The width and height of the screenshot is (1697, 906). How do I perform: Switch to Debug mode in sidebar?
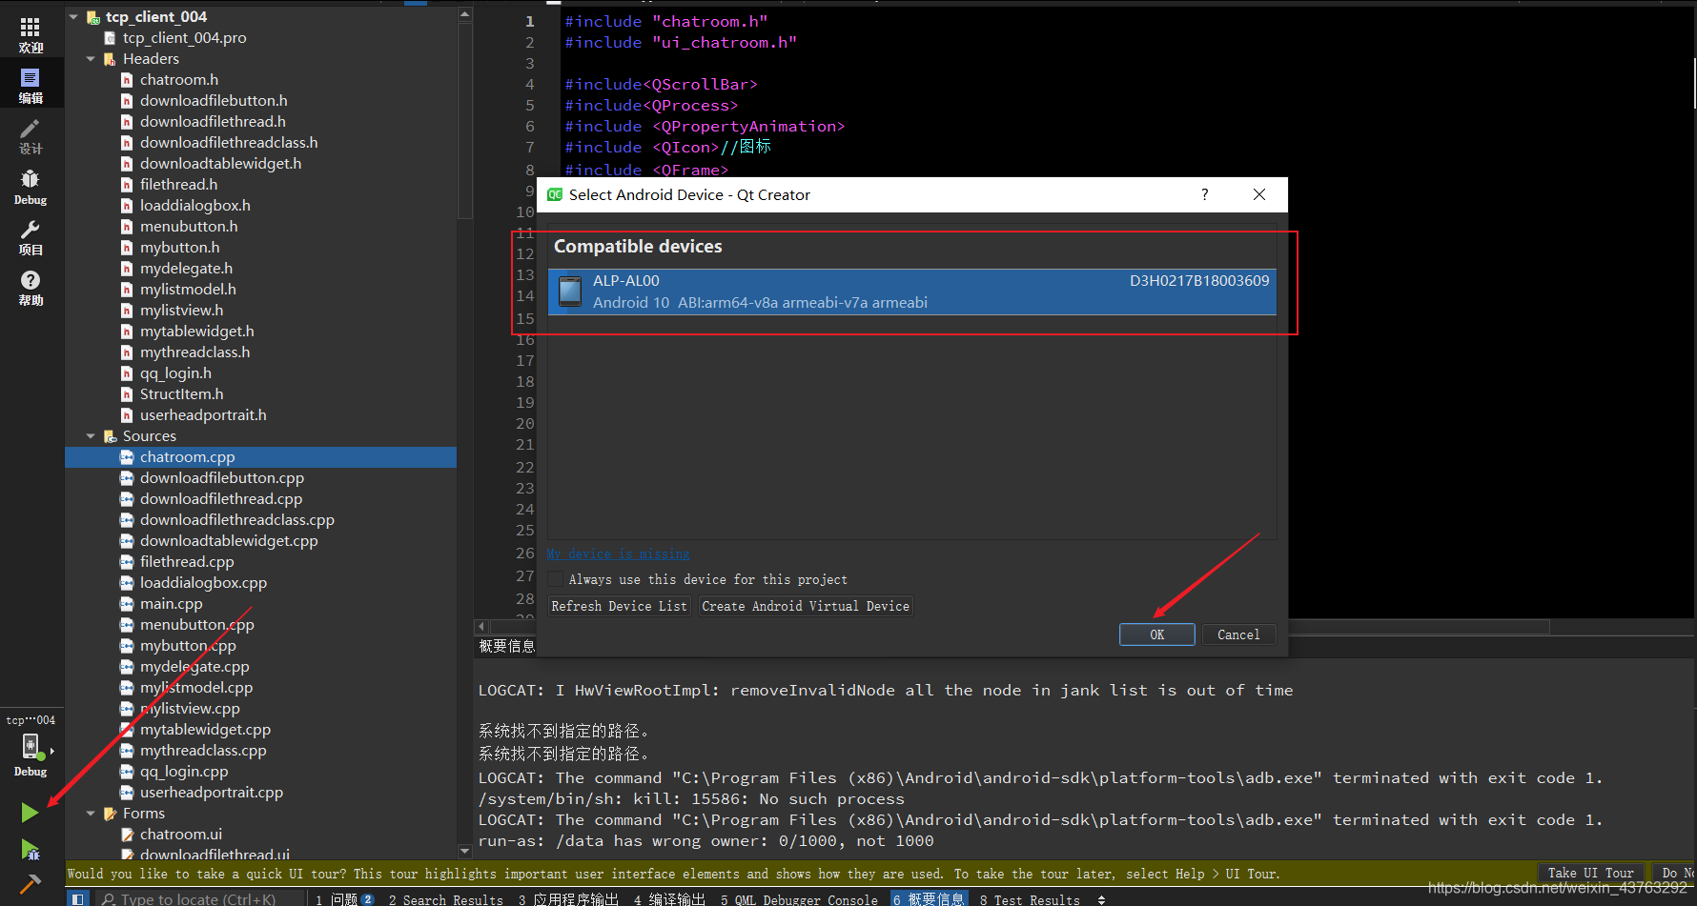[31, 187]
